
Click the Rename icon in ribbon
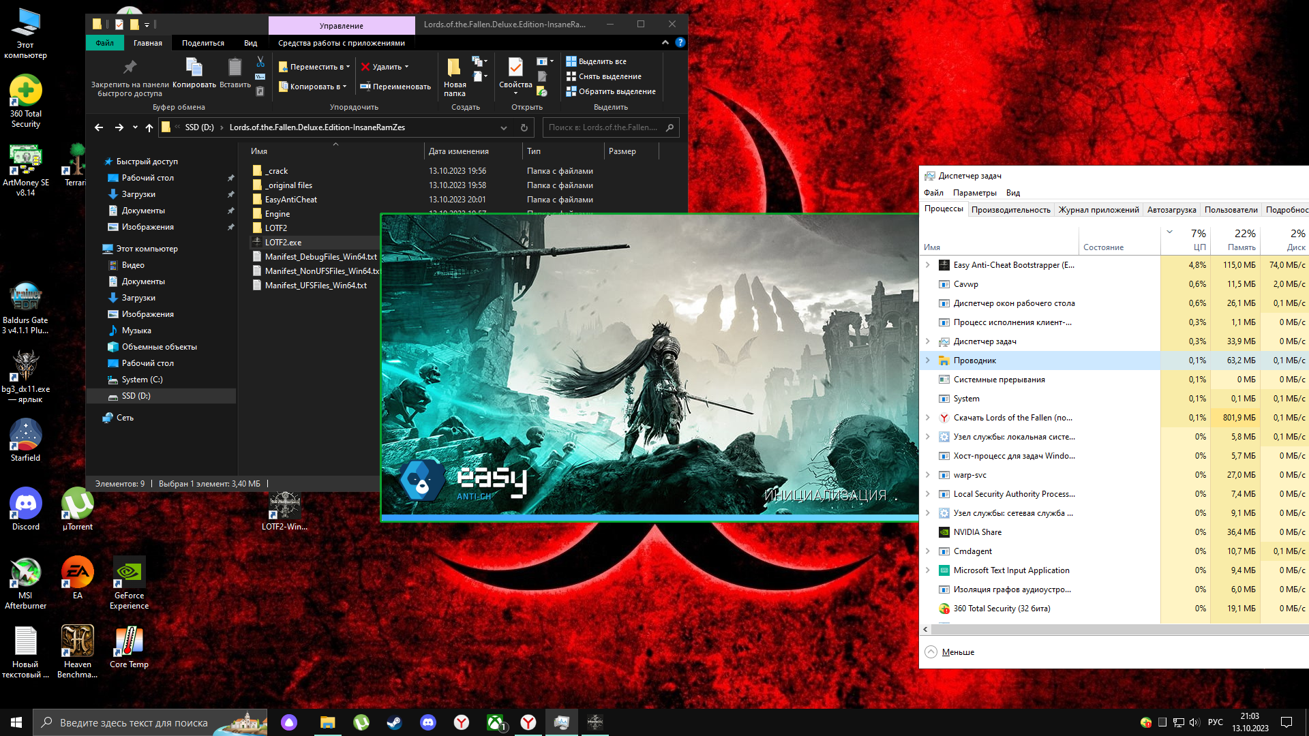tap(365, 87)
